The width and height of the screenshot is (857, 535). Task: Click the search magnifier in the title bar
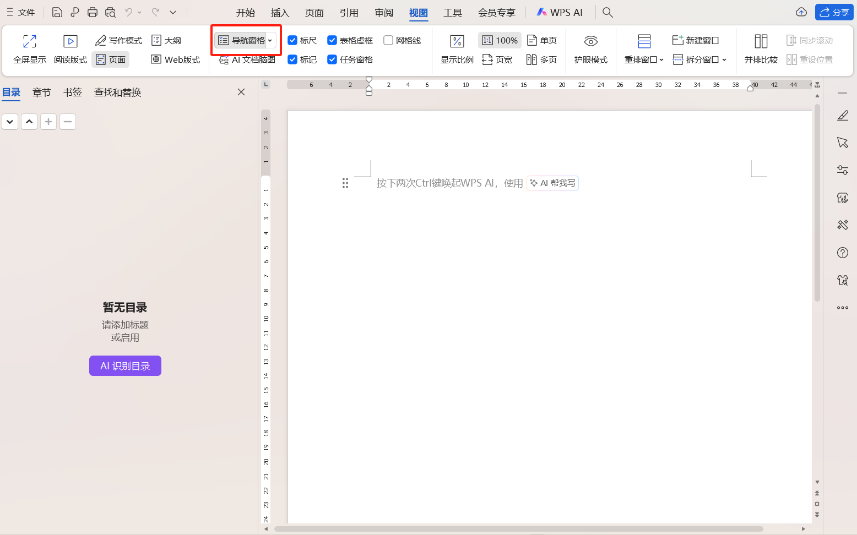click(x=607, y=12)
